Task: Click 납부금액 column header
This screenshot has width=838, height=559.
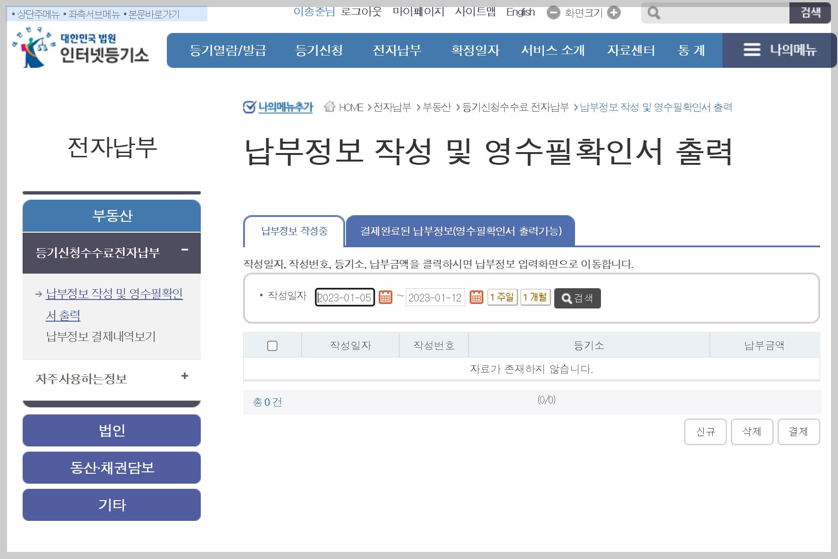Action: click(764, 345)
